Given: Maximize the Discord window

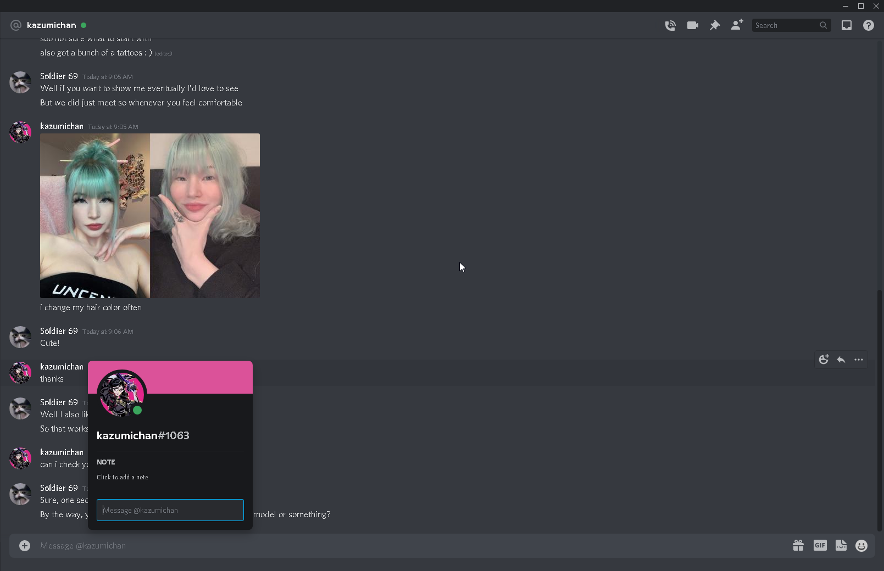Looking at the screenshot, I should (861, 6).
